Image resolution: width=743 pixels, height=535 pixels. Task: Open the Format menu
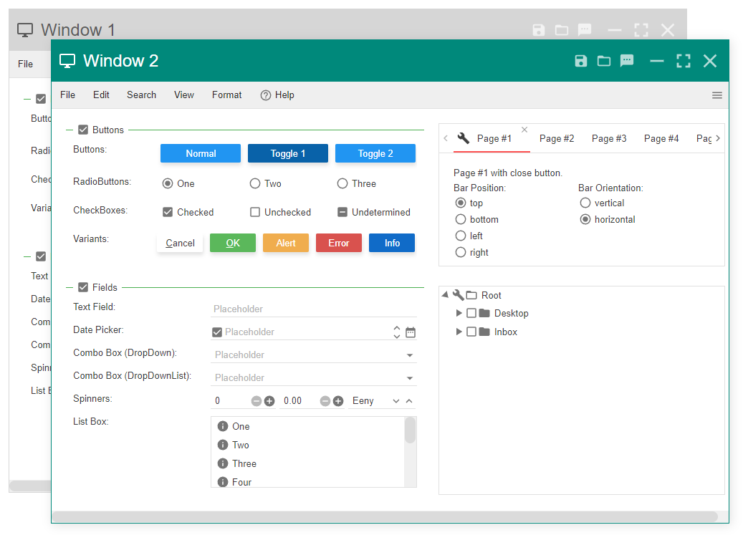click(x=226, y=95)
